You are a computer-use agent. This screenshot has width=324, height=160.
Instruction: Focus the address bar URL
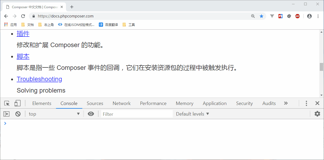click(x=66, y=16)
